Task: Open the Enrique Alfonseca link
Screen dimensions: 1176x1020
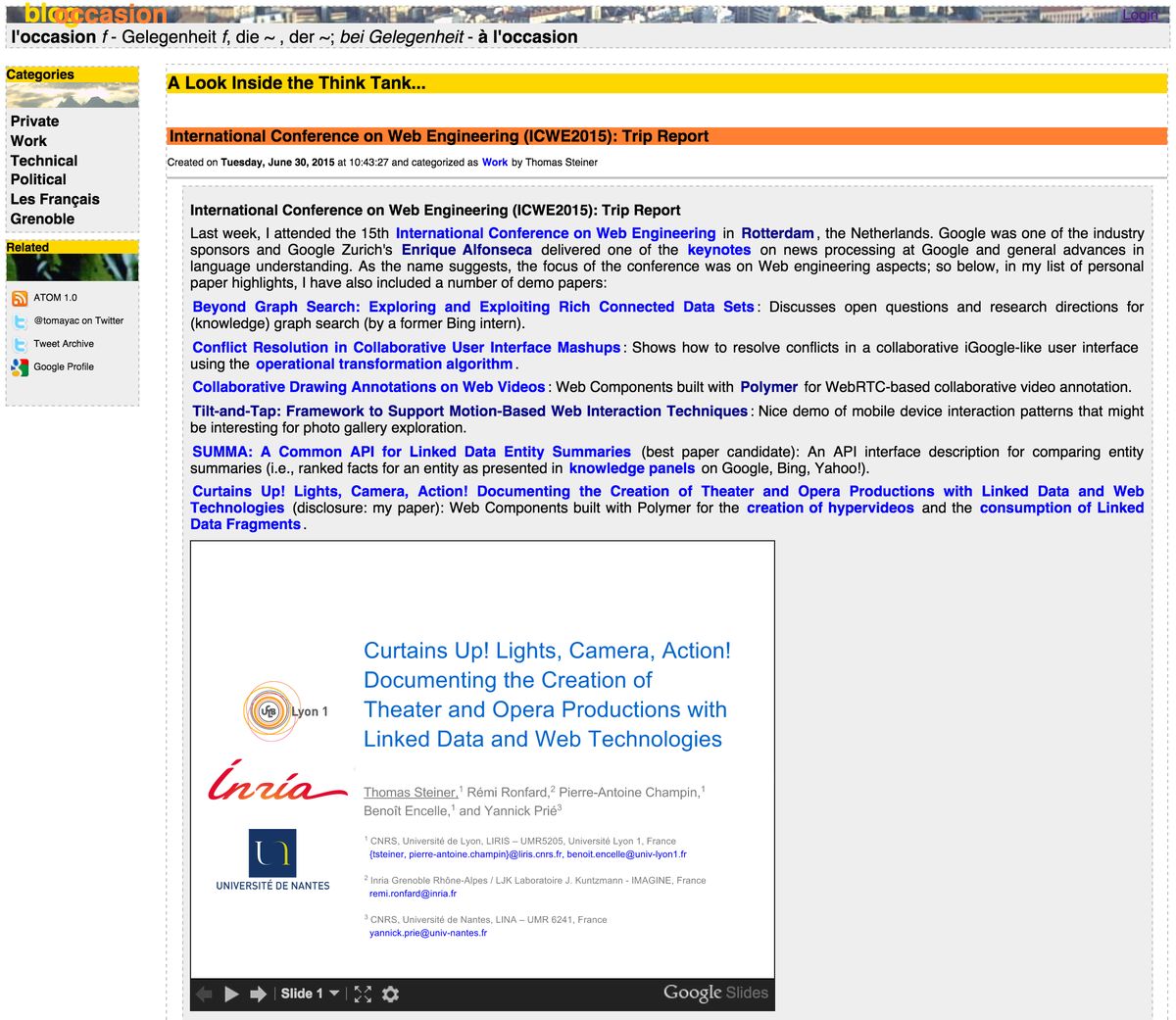Action: pos(466,250)
